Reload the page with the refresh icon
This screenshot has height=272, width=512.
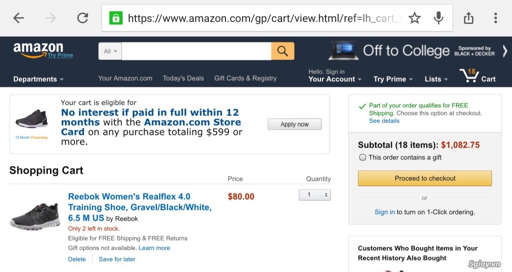82,18
